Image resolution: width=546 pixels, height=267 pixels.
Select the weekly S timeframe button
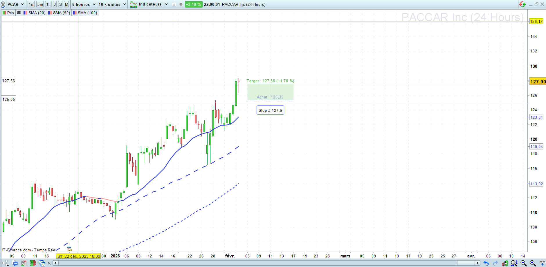click(60, 4)
